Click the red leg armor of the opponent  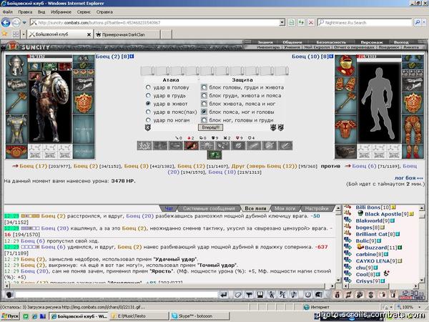pyautogui.click(x=413, y=130)
